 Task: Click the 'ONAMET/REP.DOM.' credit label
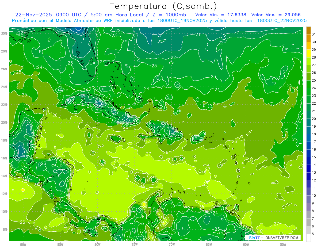pos(282,238)
